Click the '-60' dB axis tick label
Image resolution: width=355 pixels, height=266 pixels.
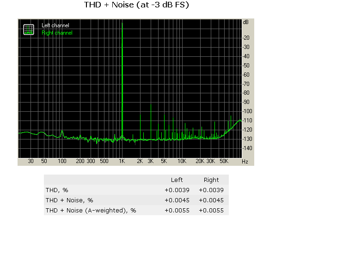(x=246, y=75)
